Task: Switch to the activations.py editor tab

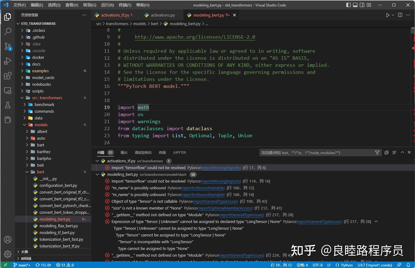Action: coord(162,15)
